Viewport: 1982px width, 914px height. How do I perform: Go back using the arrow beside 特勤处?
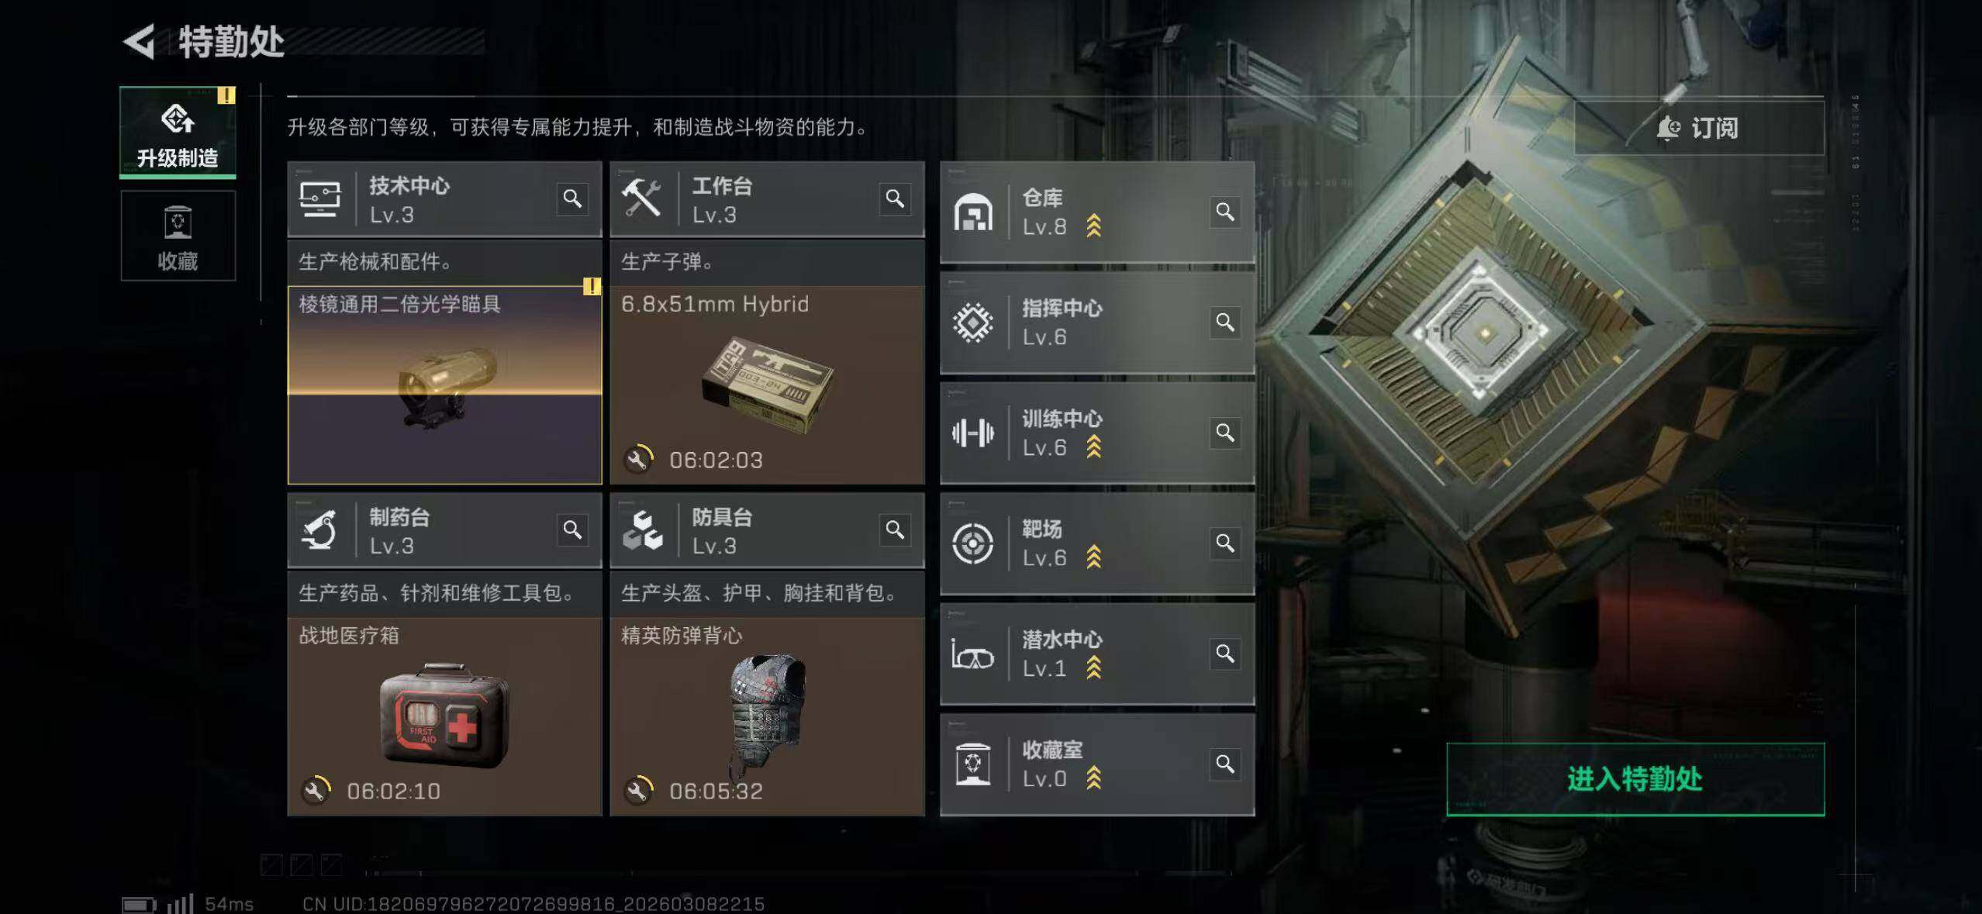pos(140,42)
